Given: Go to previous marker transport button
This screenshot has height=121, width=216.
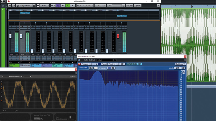Looking at the screenshot, I should point(52,6).
